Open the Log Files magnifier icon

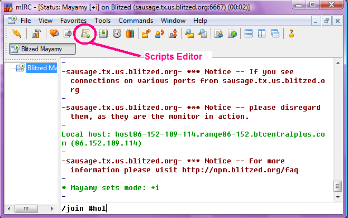point(203,33)
